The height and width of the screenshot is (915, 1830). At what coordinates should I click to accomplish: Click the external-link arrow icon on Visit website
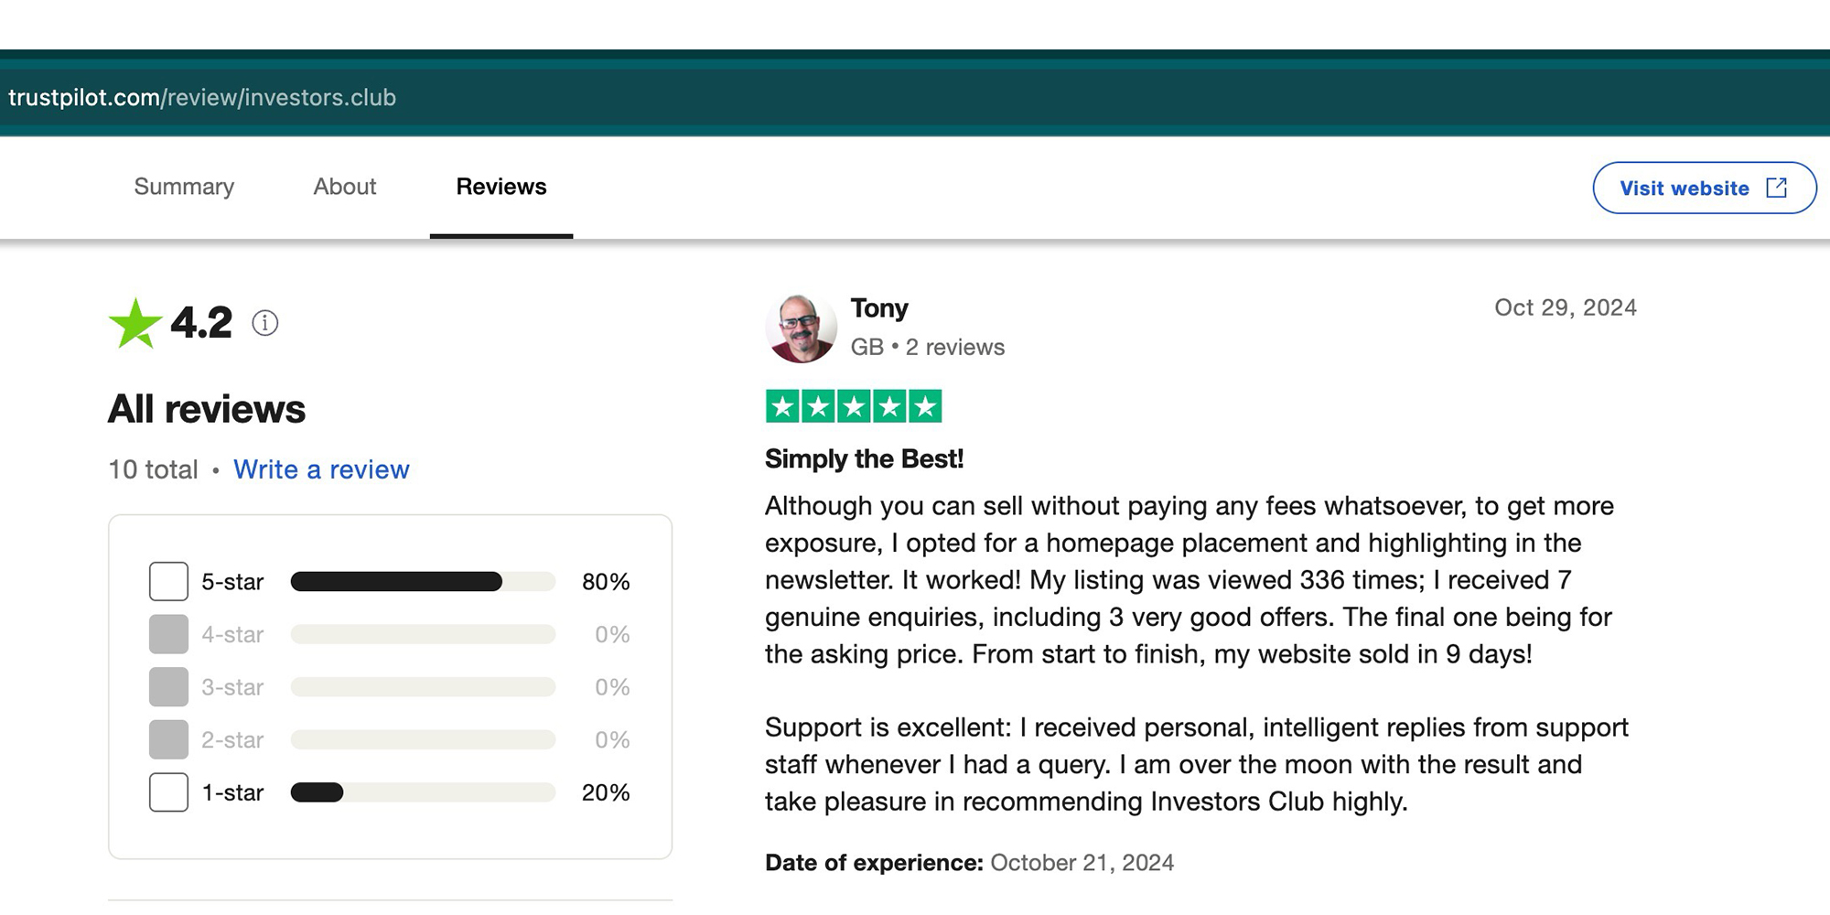click(1776, 188)
